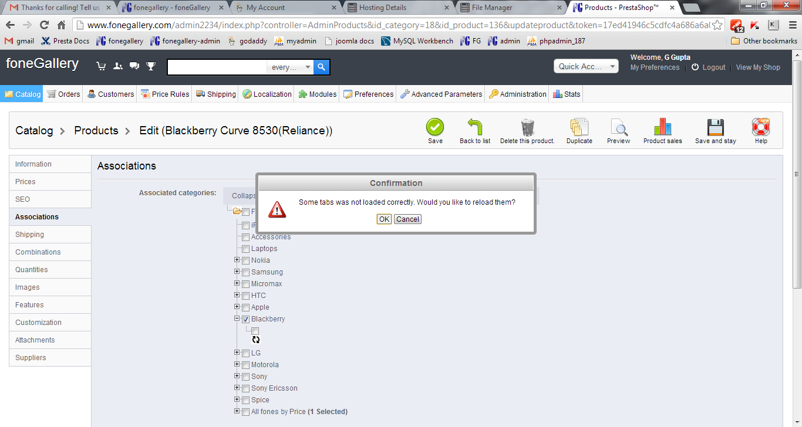Viewport: 802px width, 427px height.
Task: Check the Sony Ericsson category checkbox
Action: 245,388
